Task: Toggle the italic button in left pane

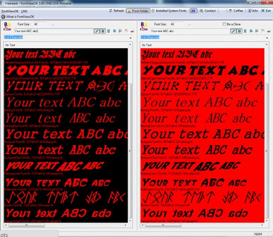Action: (x=97, y=31)
